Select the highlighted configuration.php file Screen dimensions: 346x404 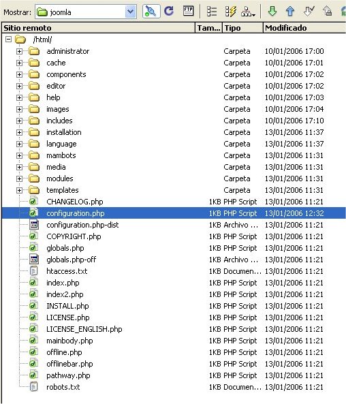click(x=174, y=213)
